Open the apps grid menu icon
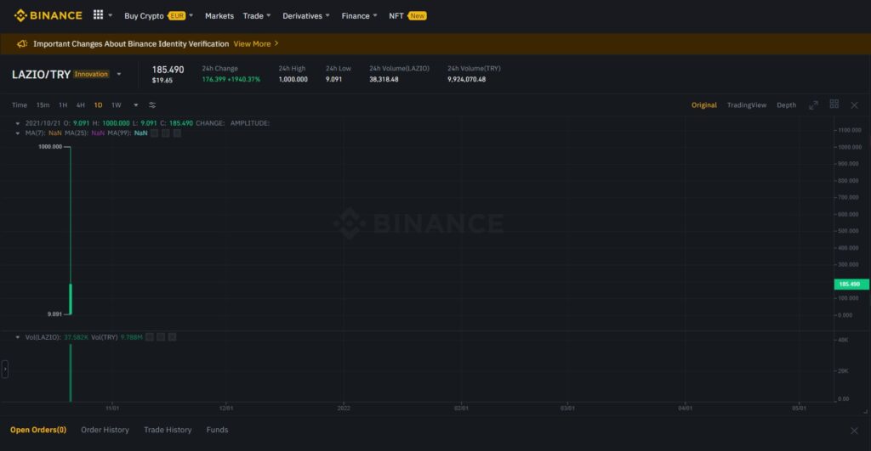The height and width of the screenshot is (451, 871). [x=98, y=15]
